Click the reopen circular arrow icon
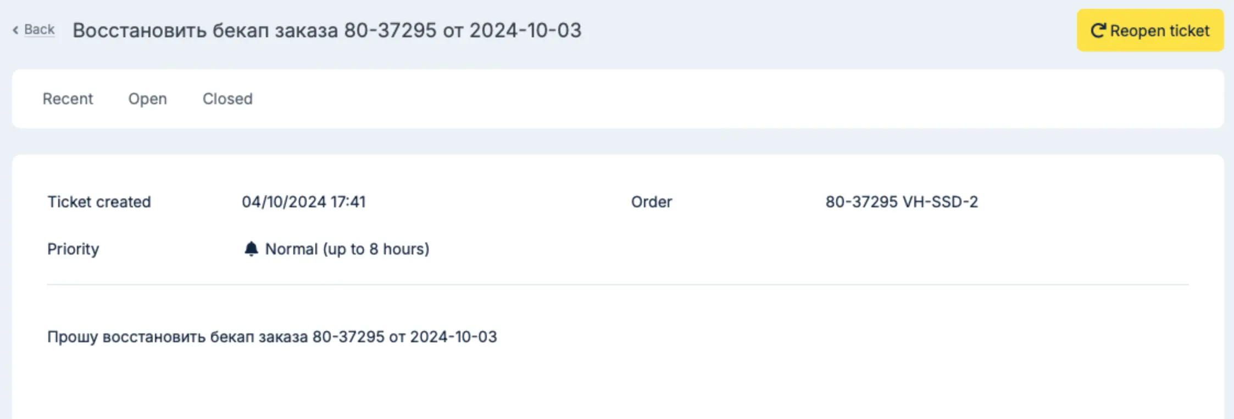 (x=1098, y=31)
